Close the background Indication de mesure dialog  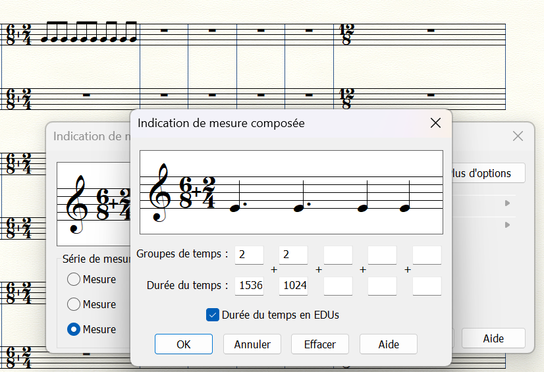(x=518, y=136)
